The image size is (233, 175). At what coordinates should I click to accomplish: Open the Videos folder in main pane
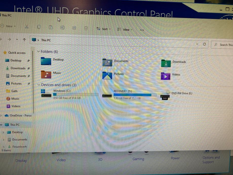[x=171, y=76]
